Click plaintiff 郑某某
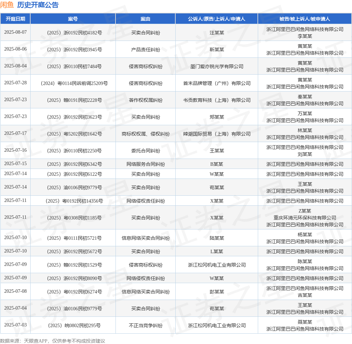 click(217, 117)
